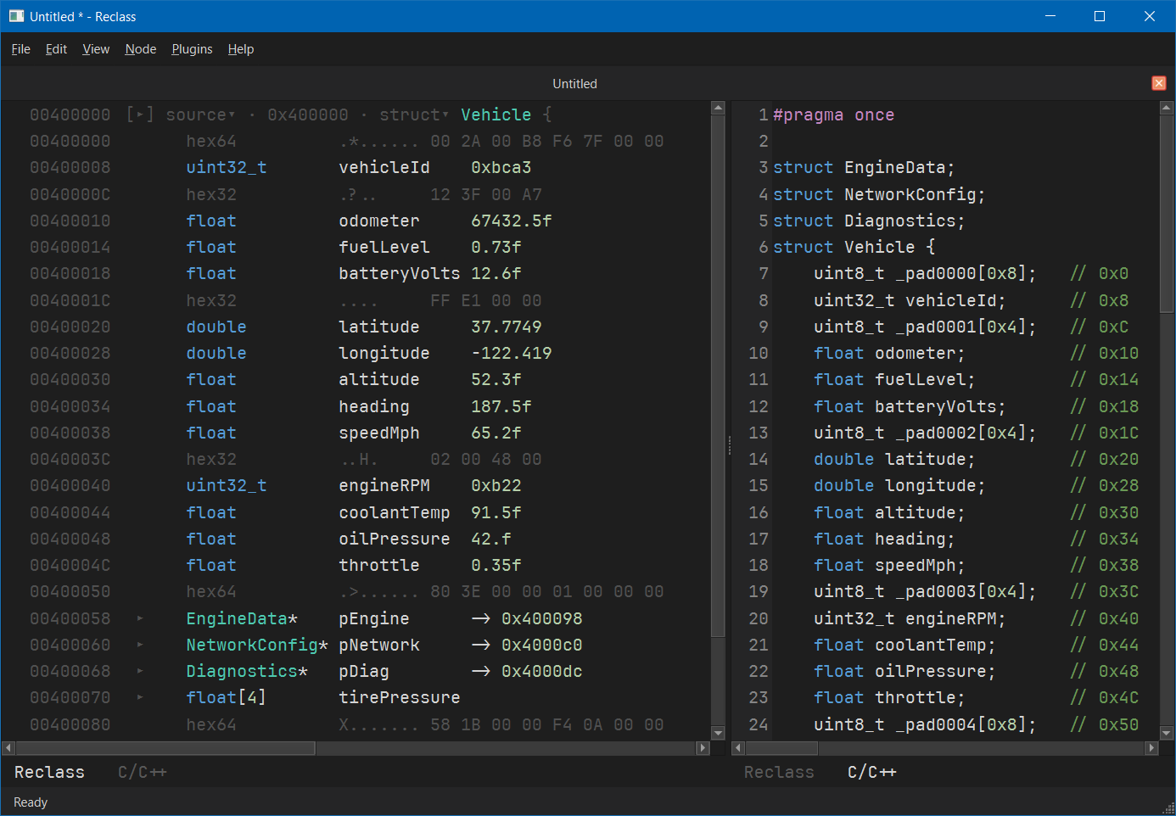Viewport: 1176px width, 816px height.
Task: Select the Reclass tab in left pane
Action: tap(49, 772)
